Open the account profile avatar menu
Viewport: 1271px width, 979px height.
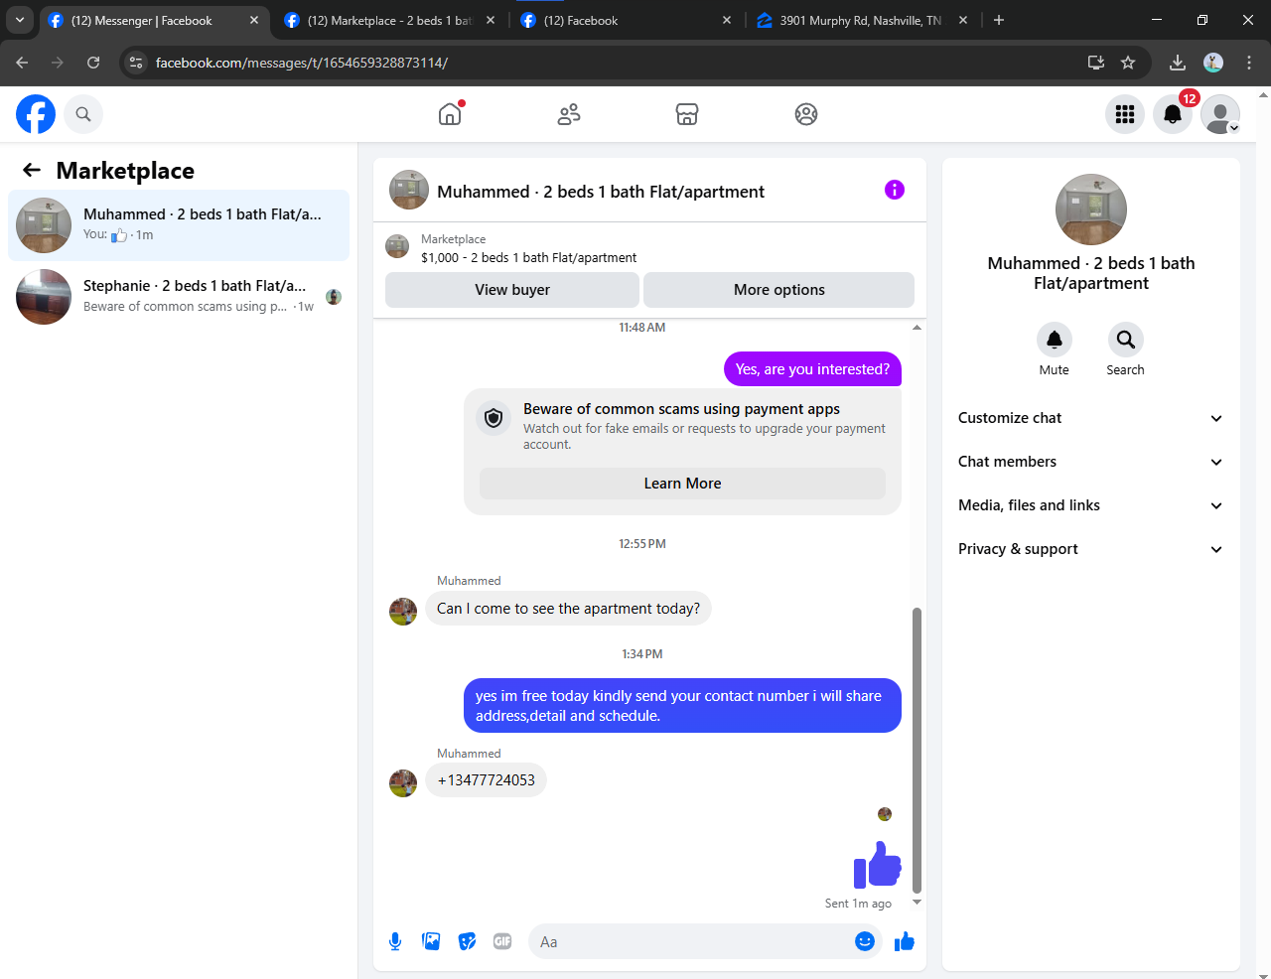(x=1220, y=114)
